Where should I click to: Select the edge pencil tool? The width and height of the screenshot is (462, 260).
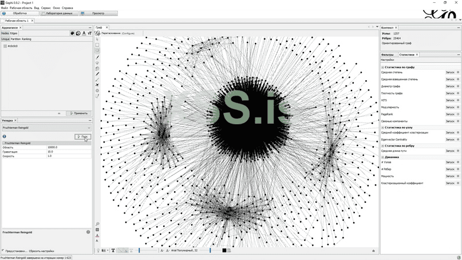point(97,80)
